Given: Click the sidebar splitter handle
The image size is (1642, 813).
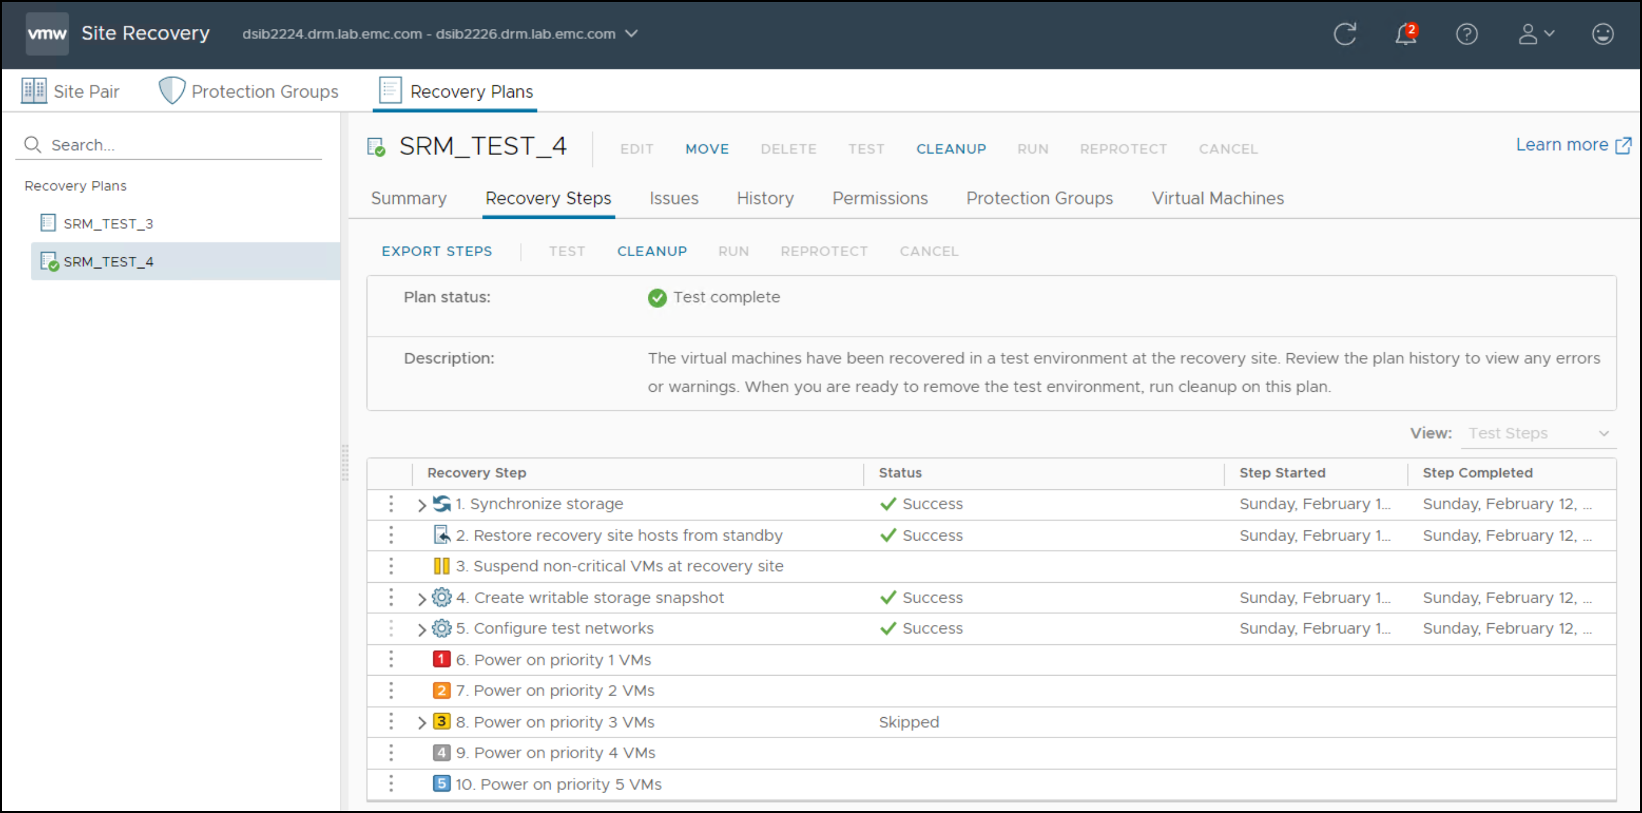Looking at the screenshot, I should [x=345, y=463].
